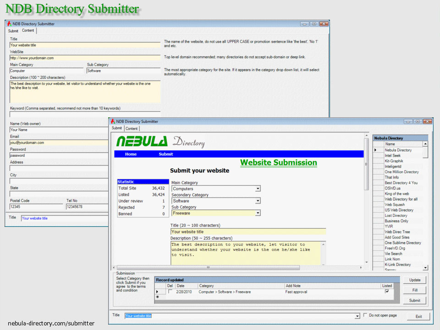Open Submit in the Nebula blue navigation bar
Viewport: 440px width, 330px height.
click(166, 154)
